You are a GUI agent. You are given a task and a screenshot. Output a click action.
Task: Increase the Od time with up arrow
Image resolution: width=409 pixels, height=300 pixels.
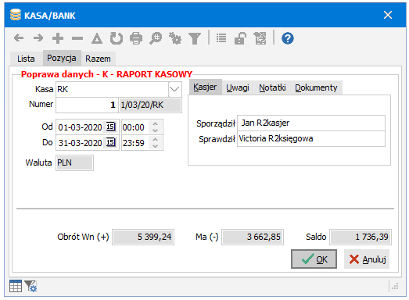click(x=155, y=123)
